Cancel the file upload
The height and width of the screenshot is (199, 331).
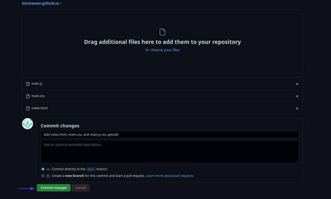pos(80,188)
